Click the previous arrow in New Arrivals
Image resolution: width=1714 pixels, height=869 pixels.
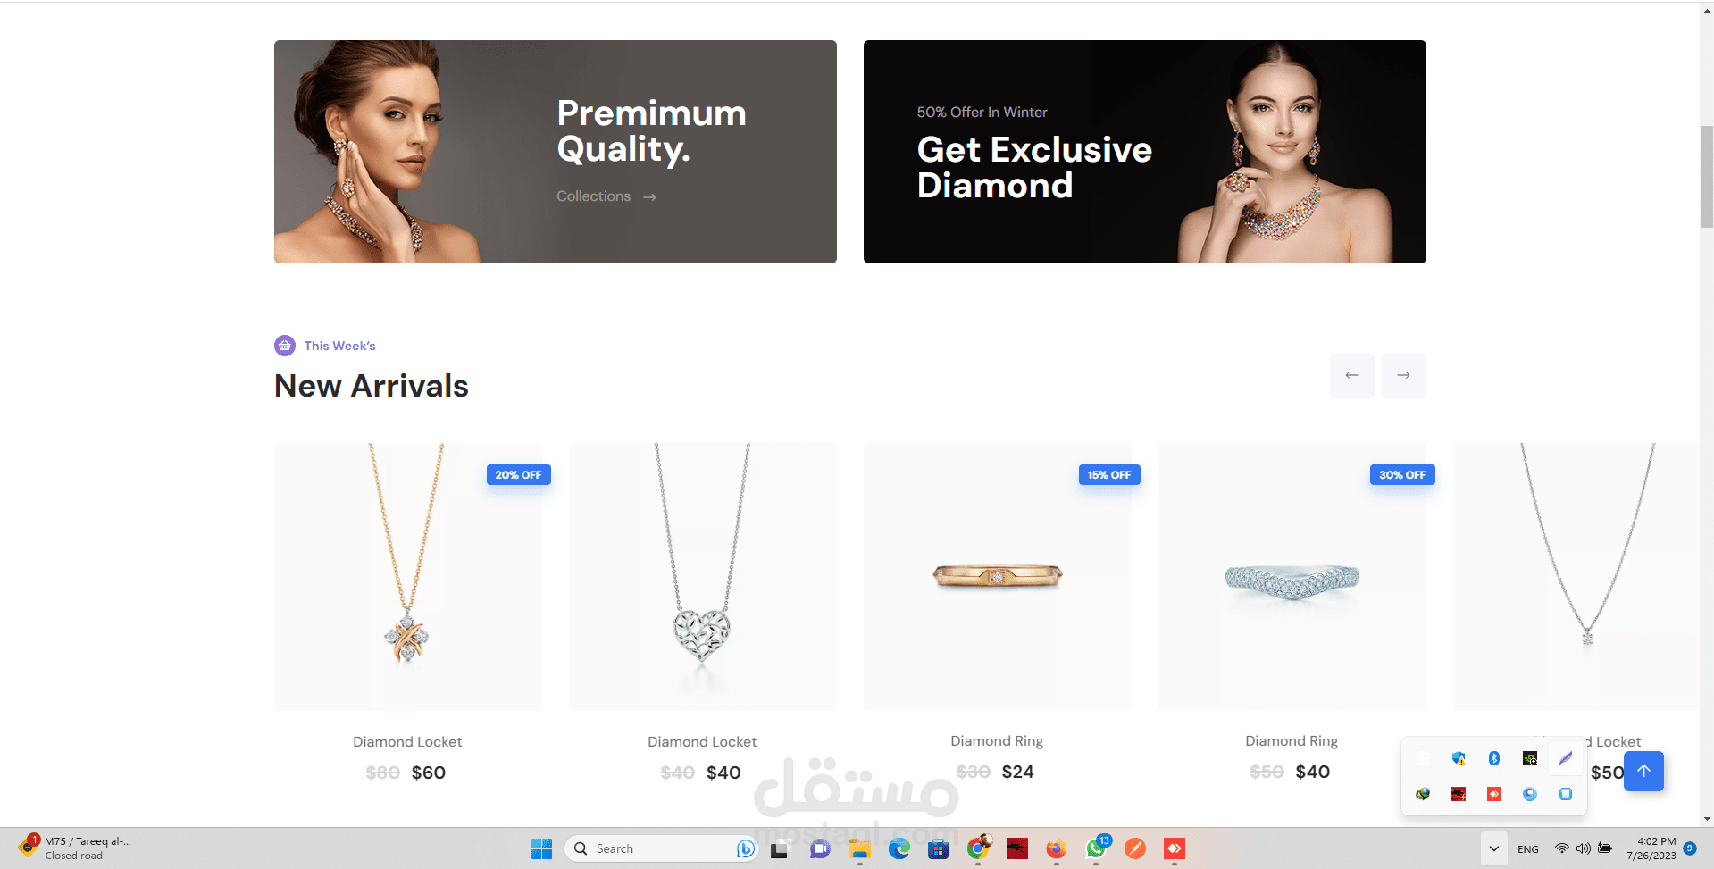(x=1351, y=375)
